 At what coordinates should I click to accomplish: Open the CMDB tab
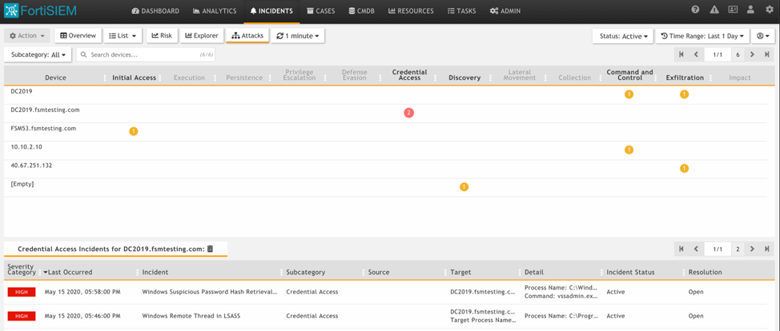[x=362, y=11]
